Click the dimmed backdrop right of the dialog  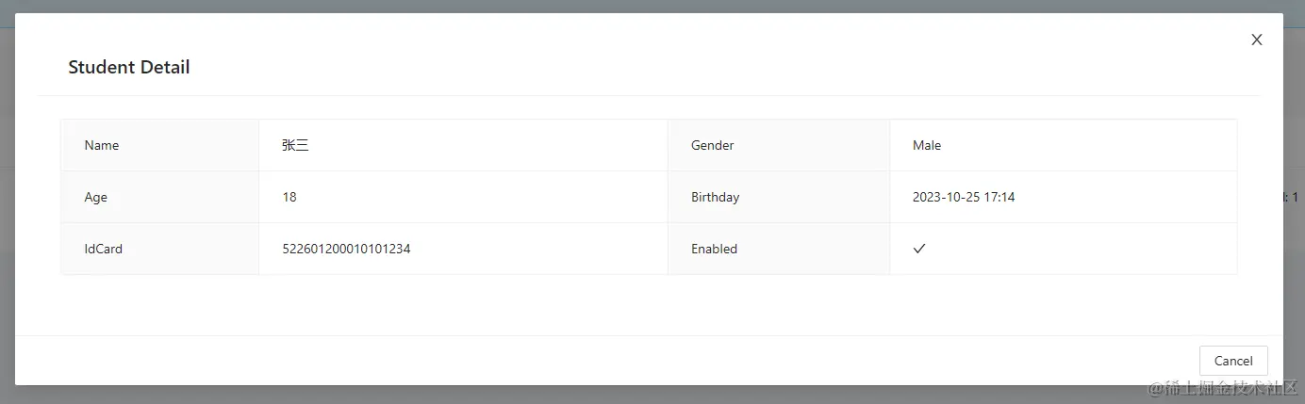[x=1294, y=283]
